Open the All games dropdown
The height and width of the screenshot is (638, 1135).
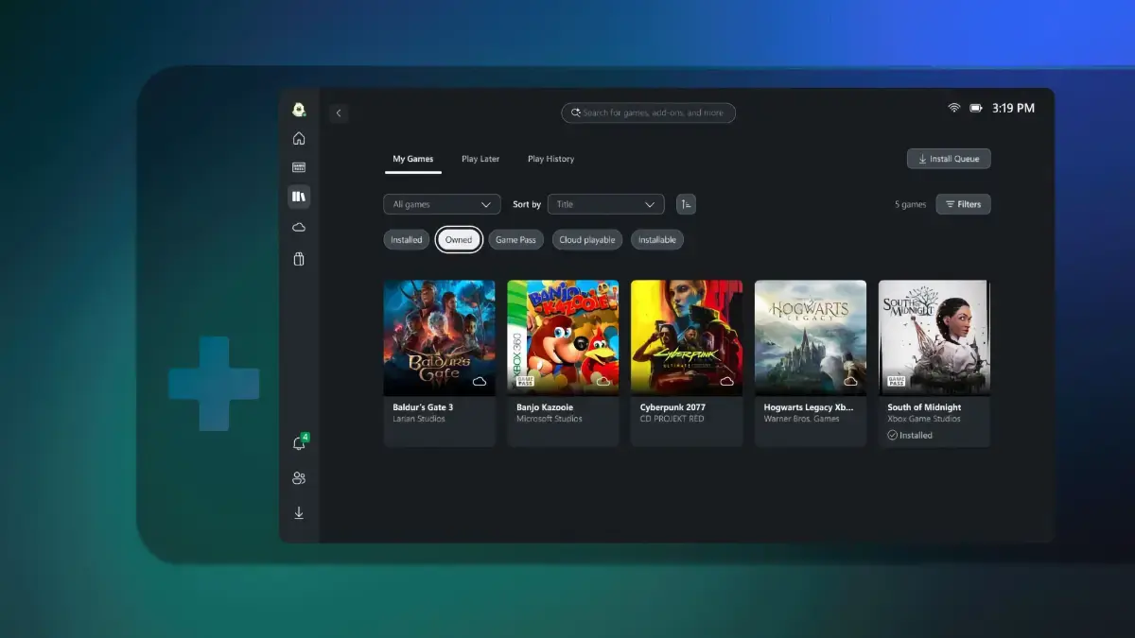(442, 204)
